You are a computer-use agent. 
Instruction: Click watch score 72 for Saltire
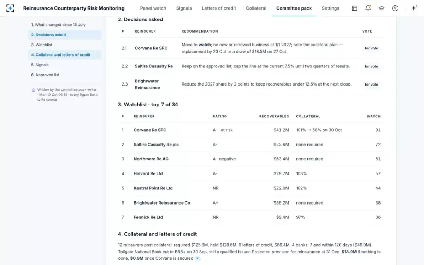378,145
